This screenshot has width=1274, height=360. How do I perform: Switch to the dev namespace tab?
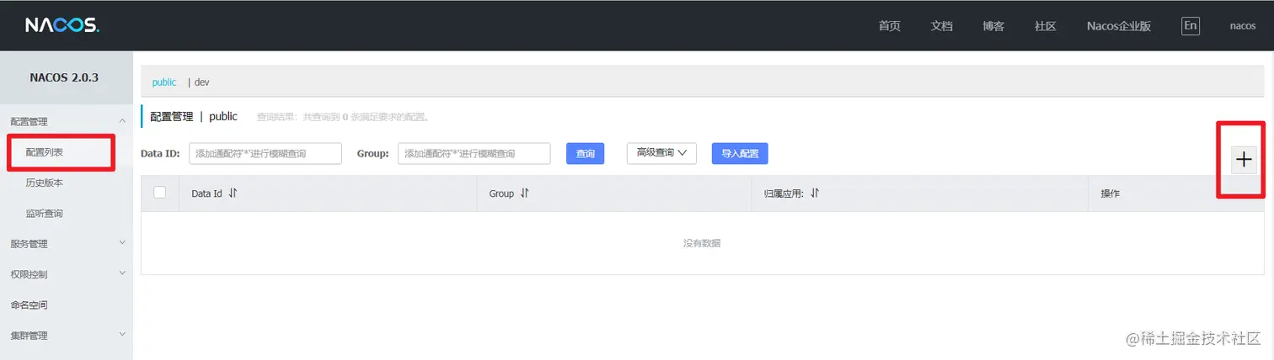(201, 82)
